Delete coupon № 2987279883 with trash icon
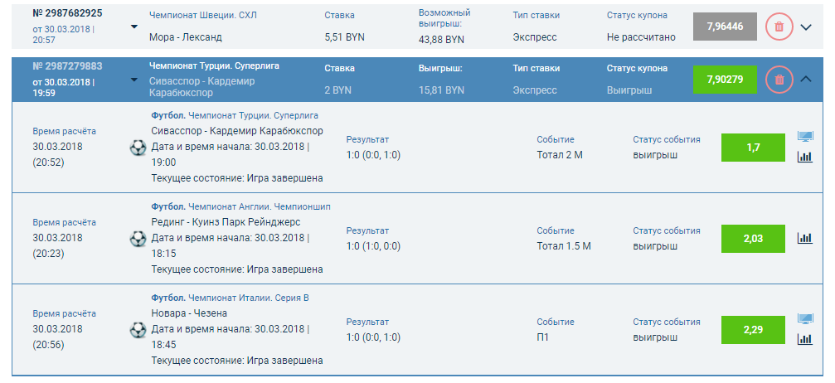Viewport: 835px width, 383px height. tap(779, 80)
